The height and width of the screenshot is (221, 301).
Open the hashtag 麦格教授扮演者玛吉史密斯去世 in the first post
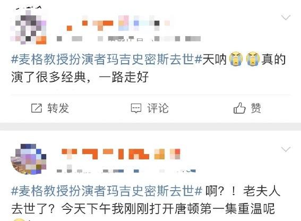pos(107,59)
